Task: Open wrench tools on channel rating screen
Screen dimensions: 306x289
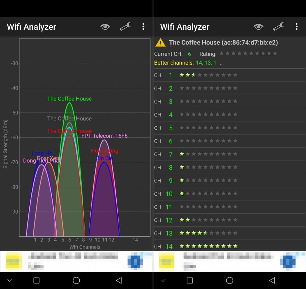Action: click(x=279, y=27)
